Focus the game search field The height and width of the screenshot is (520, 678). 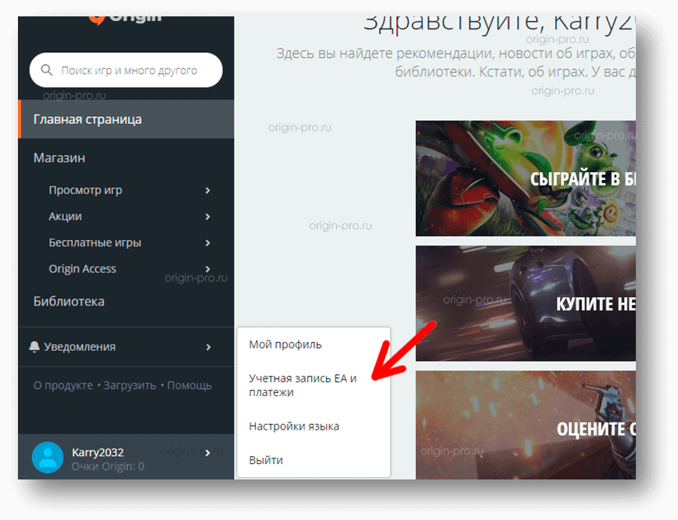point(126,70)
